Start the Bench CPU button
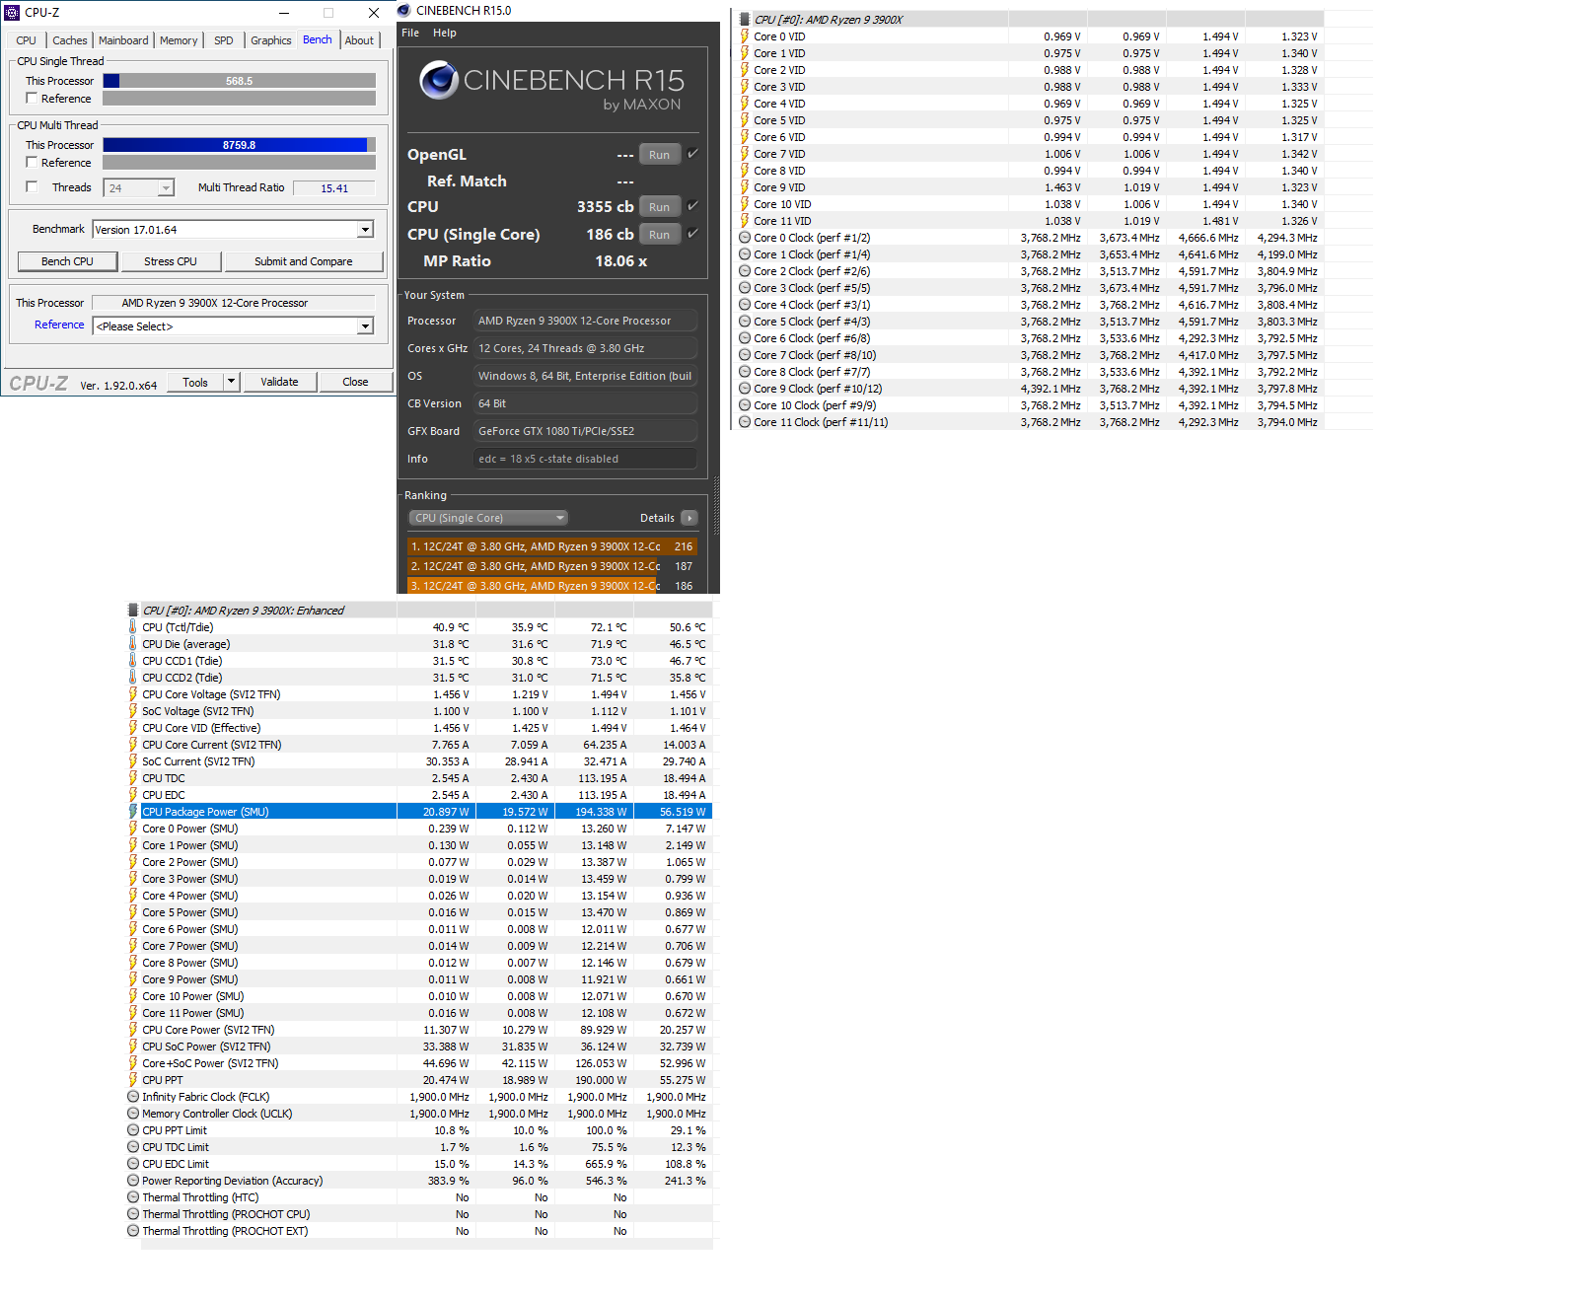This screenshot has width=1596, height=1300. pos(67,261)
